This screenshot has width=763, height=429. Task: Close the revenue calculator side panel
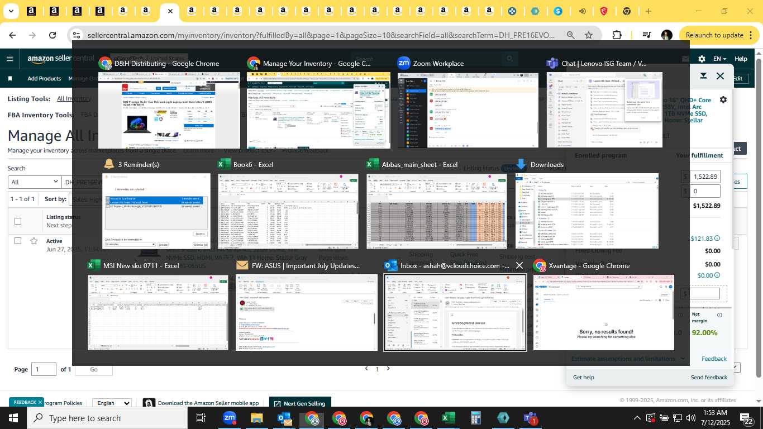[x=721, y=76]
